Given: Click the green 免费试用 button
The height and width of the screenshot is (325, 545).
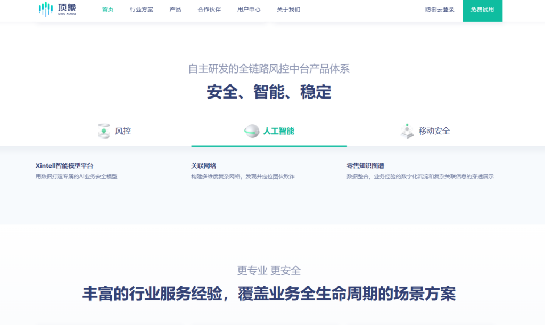Looking at the screenshot, I should click(x=482, y=10).
